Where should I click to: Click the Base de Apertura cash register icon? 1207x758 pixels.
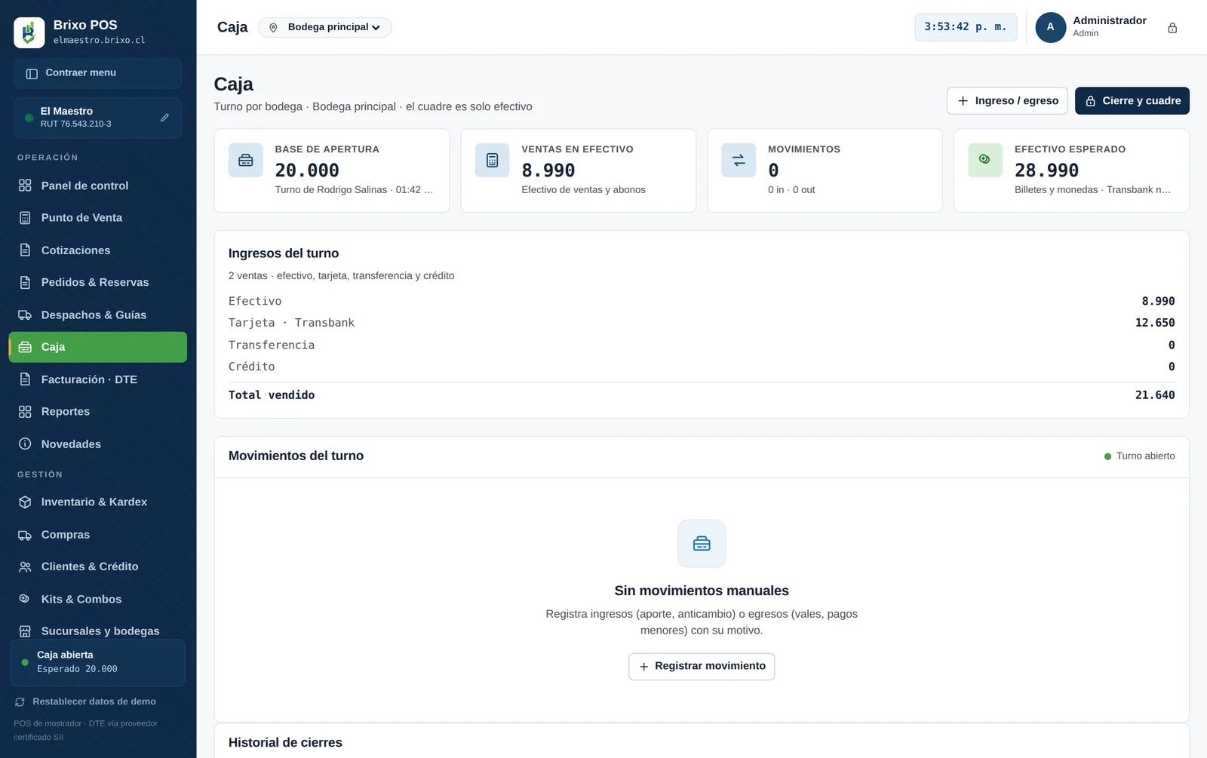point(246,161)
